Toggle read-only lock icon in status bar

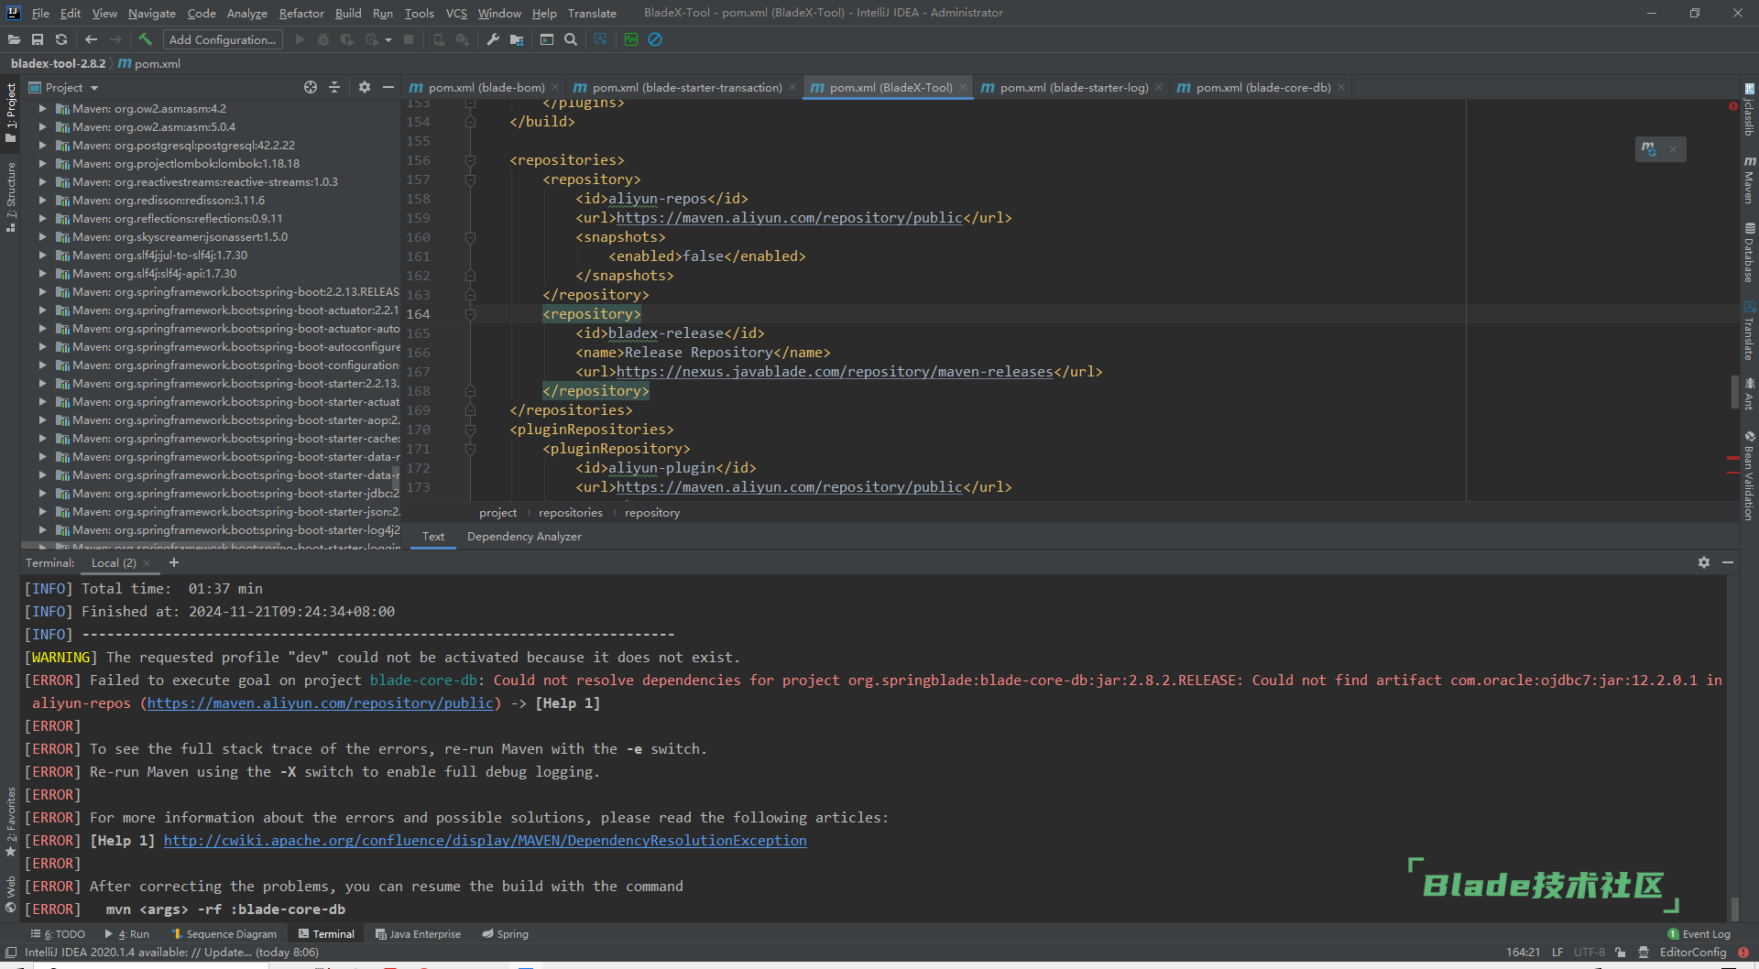1621,953
